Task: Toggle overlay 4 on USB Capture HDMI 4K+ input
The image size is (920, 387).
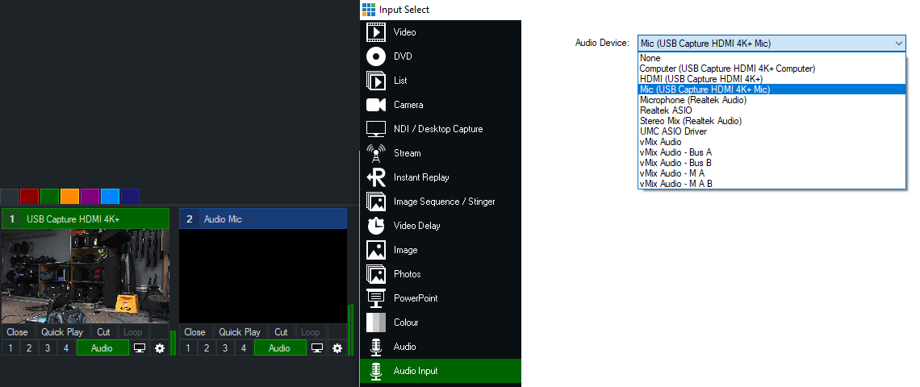Action: coord(65,348)
